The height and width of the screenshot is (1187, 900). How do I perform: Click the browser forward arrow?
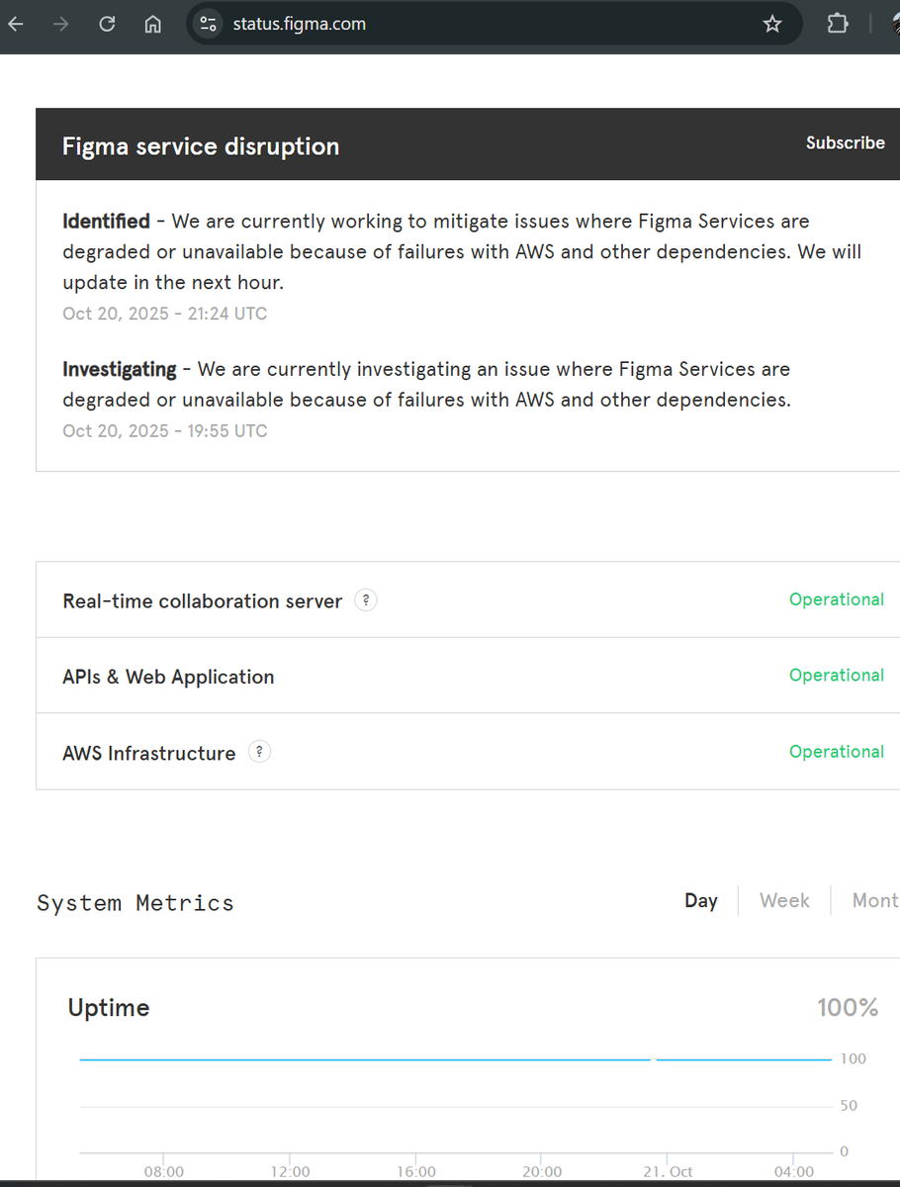click(61, 24)
